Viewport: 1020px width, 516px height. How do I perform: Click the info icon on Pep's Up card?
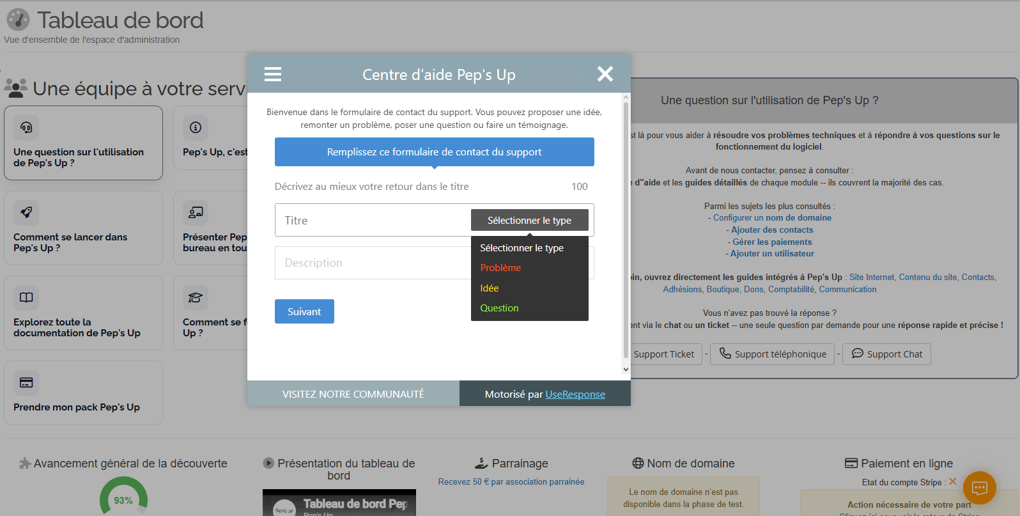click(x=196, y=127)
